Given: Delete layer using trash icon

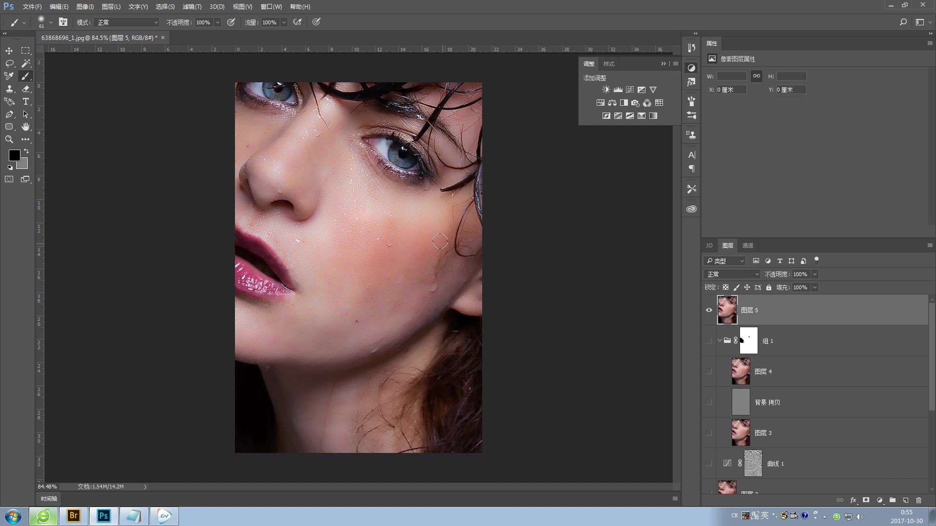Looking at the screenshot, I should [x=918, y=500].
